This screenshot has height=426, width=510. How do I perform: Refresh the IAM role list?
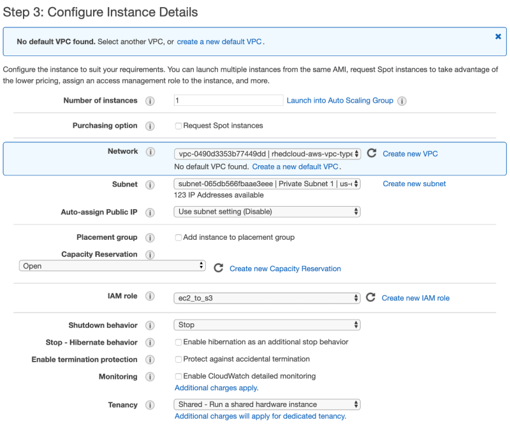[371, 298]
